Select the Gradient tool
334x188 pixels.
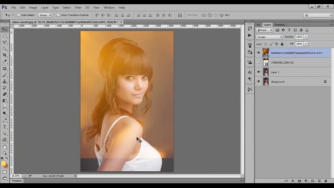[x=5, y=100]
